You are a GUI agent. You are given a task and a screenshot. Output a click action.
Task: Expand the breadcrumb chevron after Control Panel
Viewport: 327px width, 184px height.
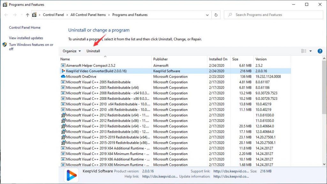coord(67,15)
